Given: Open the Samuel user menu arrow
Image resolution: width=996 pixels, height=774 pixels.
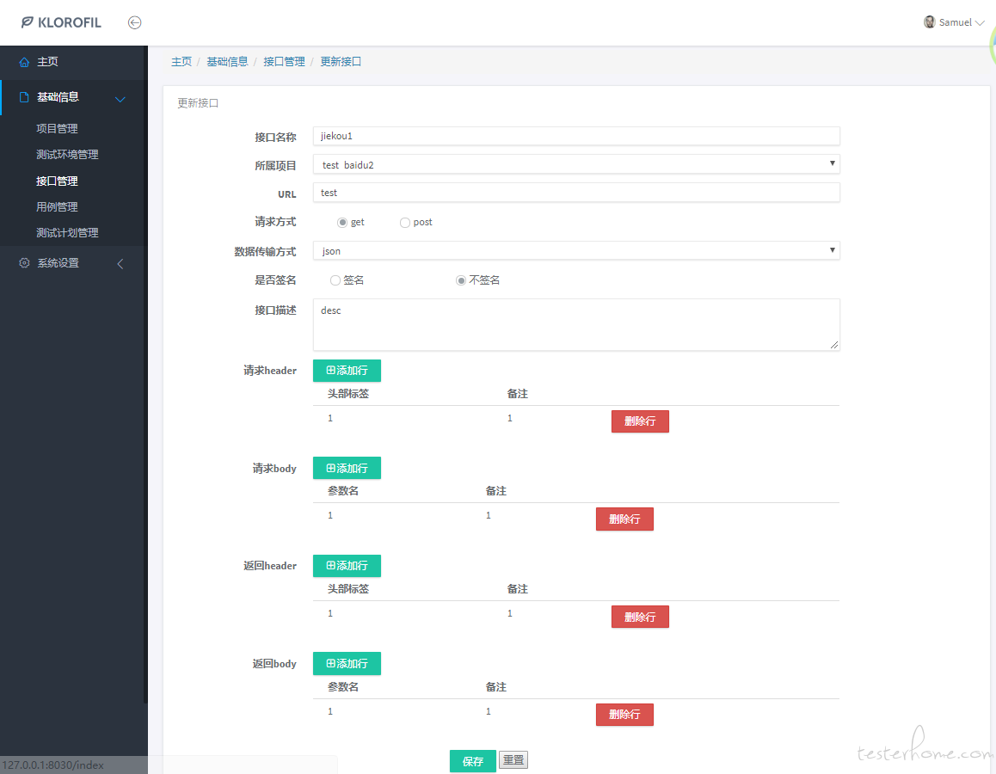Looking at the screenshot, I should [981, 23].
